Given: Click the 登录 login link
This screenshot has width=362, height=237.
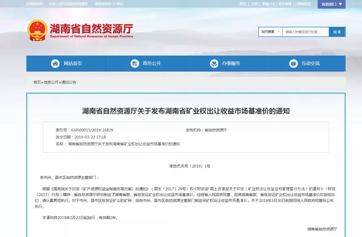Looking at the screenshot, I should pyautogui.click(x=243, y=4).
